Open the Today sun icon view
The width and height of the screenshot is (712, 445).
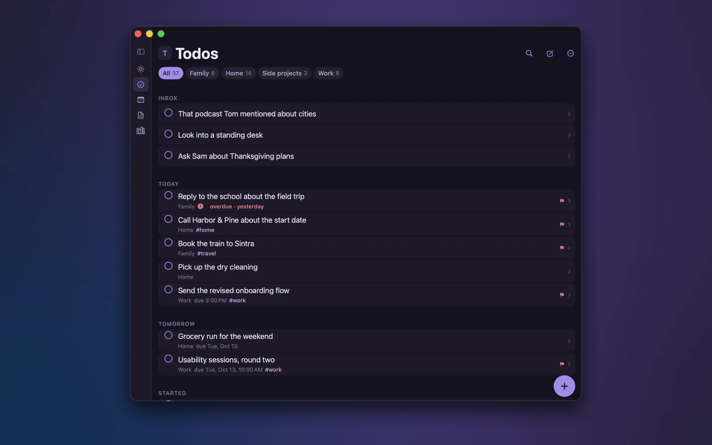(x=141, y=69)
